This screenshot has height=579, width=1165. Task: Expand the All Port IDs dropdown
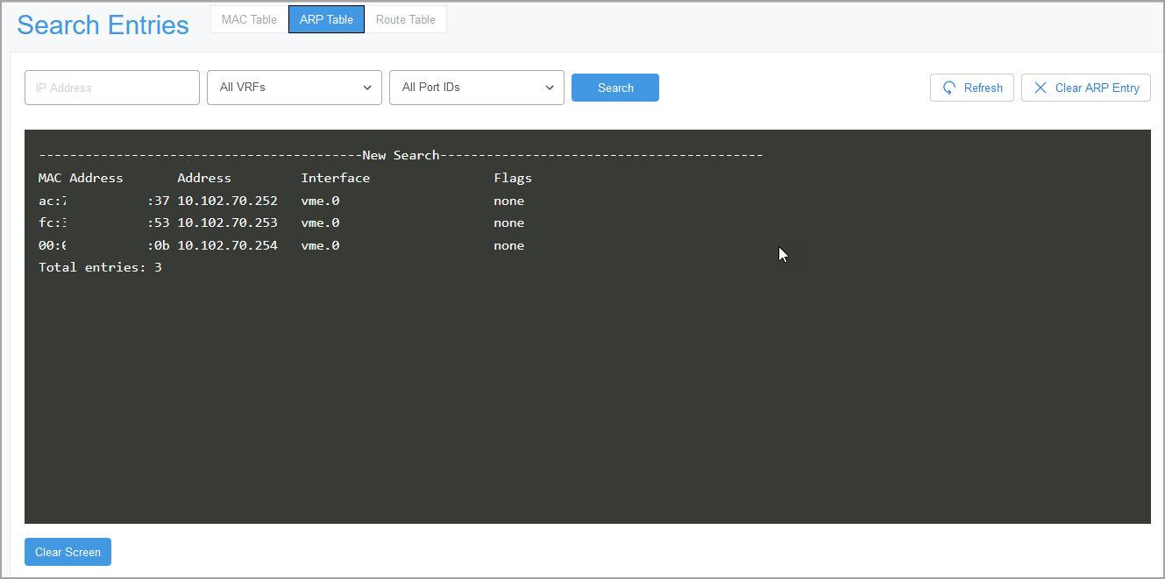pyautogui.click(x=476, y=88)
